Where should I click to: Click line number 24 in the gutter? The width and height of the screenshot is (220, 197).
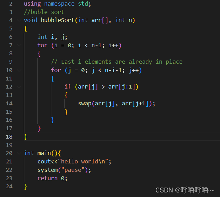pos(9,187)
